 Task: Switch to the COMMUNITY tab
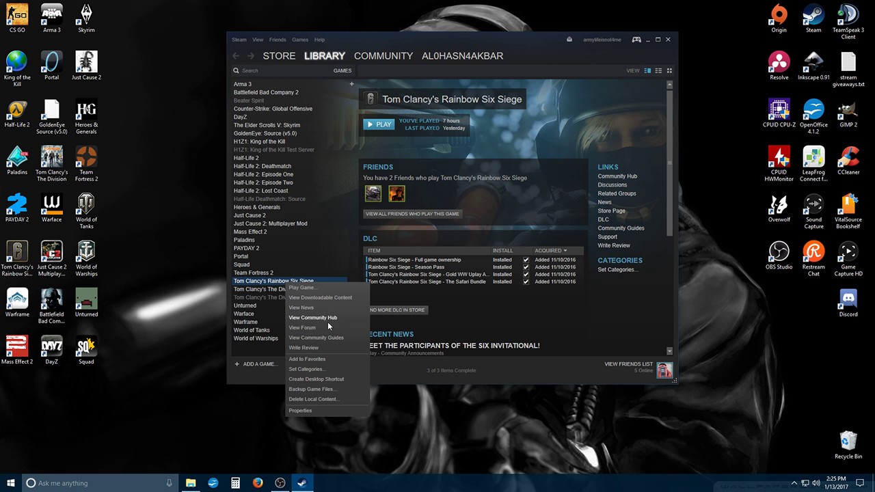(x=383, y=56)
